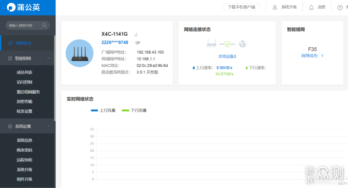Collapse the 智能组网 sidebar section
Screen dimensions: 348x188
click(x=48, y=58)
